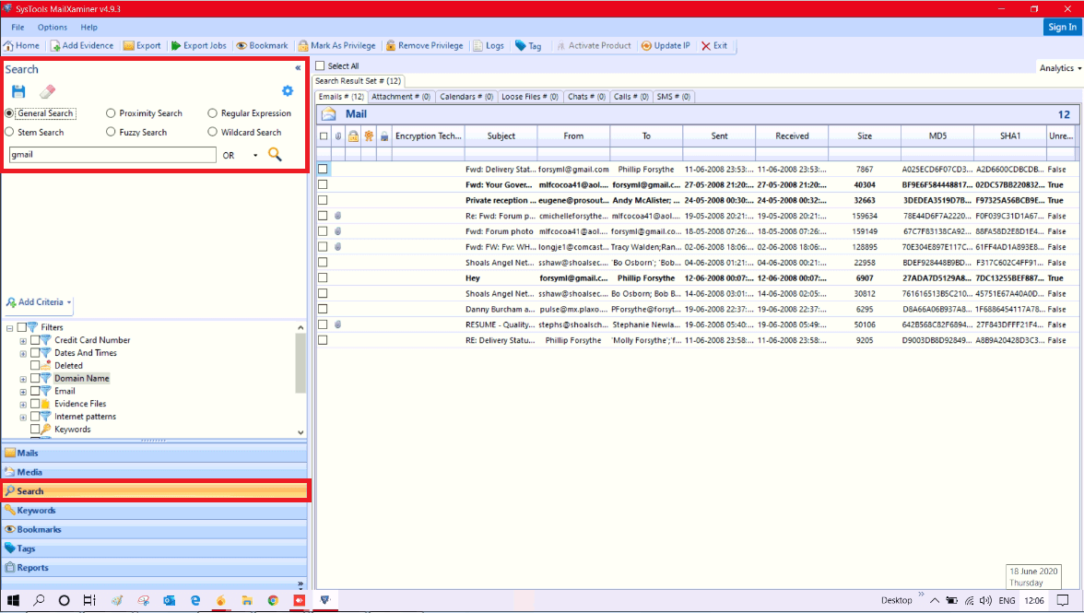Expand the Dates And Times filter node
Image resolution: width=1084 pixels, height=613 pixels.
[x=23, y=353]
